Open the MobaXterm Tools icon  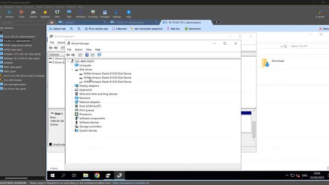click(x=21, y=14)
